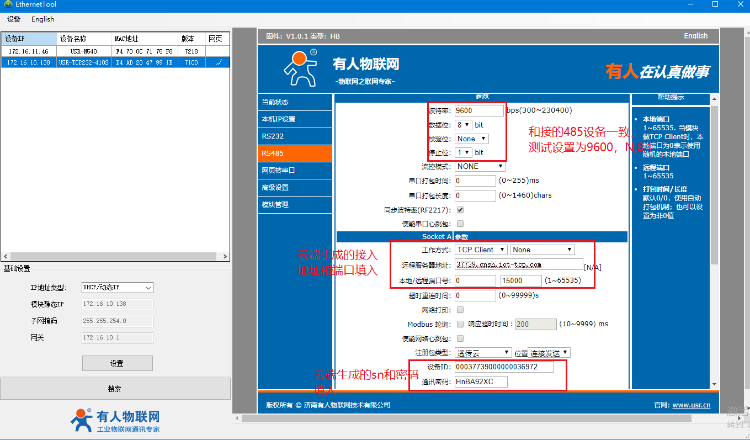Toggle the RFC2217 baud rate sync checkbox
Image resolution: width=750 pixels, height=440 pixels.
(x=460, y=210)
